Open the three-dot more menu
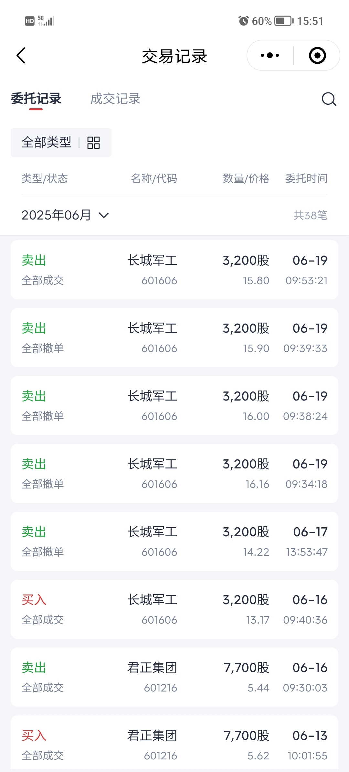 [x=270, y=55]
